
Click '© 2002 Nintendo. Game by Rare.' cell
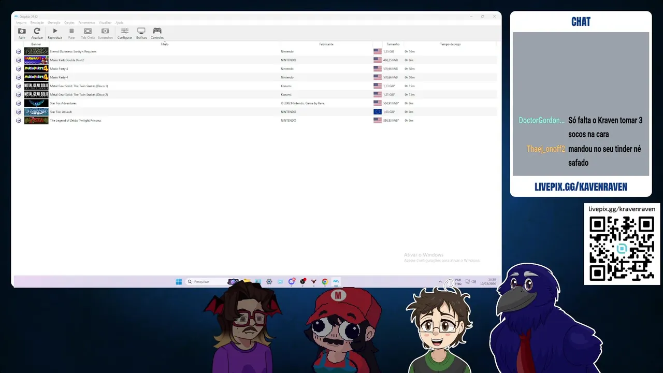302,103
